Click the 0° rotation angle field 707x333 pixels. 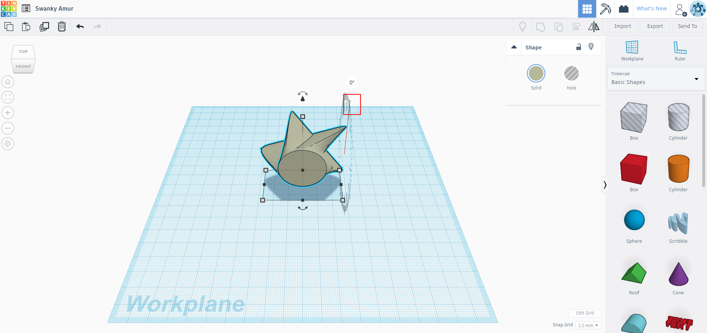[x=352, y=83]
